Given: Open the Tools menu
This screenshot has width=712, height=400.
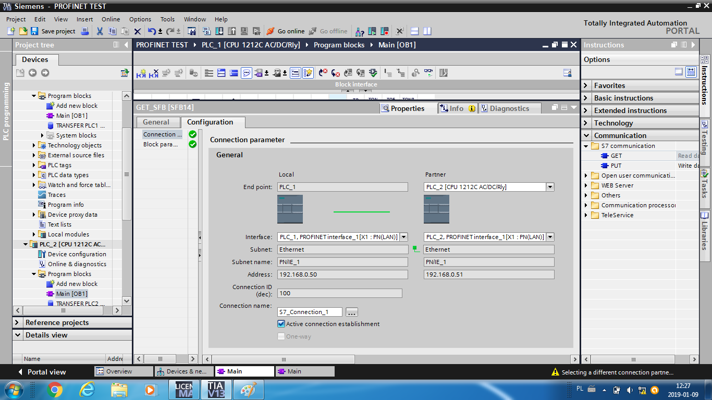Looking at the screenshot, I should click(x=167, y=19).
